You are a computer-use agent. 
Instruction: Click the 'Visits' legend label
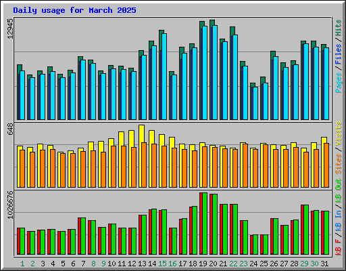click(x=339, y=133)
